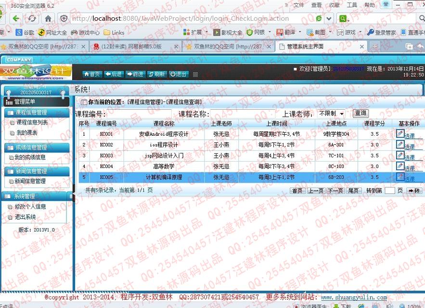425x308 pixels.
Task: Click the browser back arrow button
Action: click(16, 18)
